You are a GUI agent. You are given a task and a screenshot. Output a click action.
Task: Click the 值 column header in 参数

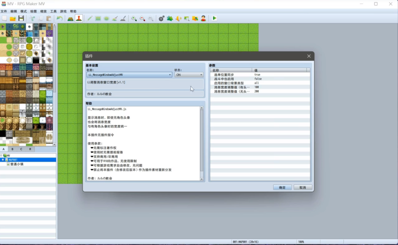pyautogui.click(x=279, y=70)
